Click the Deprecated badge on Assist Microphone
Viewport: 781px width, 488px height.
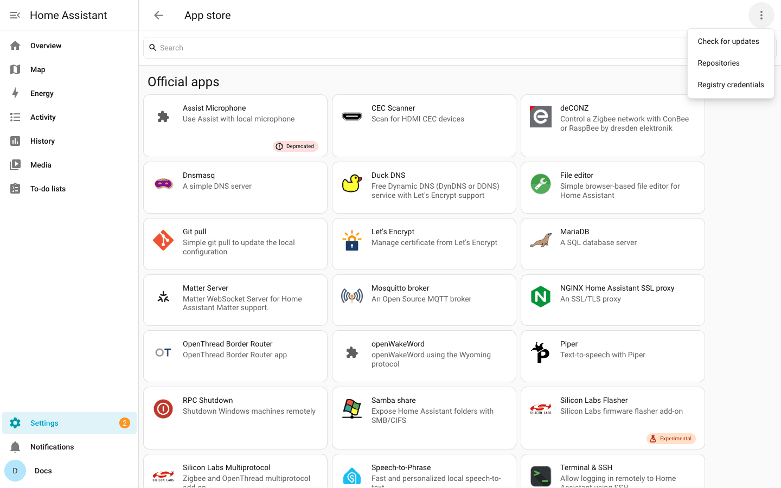[x=296, y=146]
